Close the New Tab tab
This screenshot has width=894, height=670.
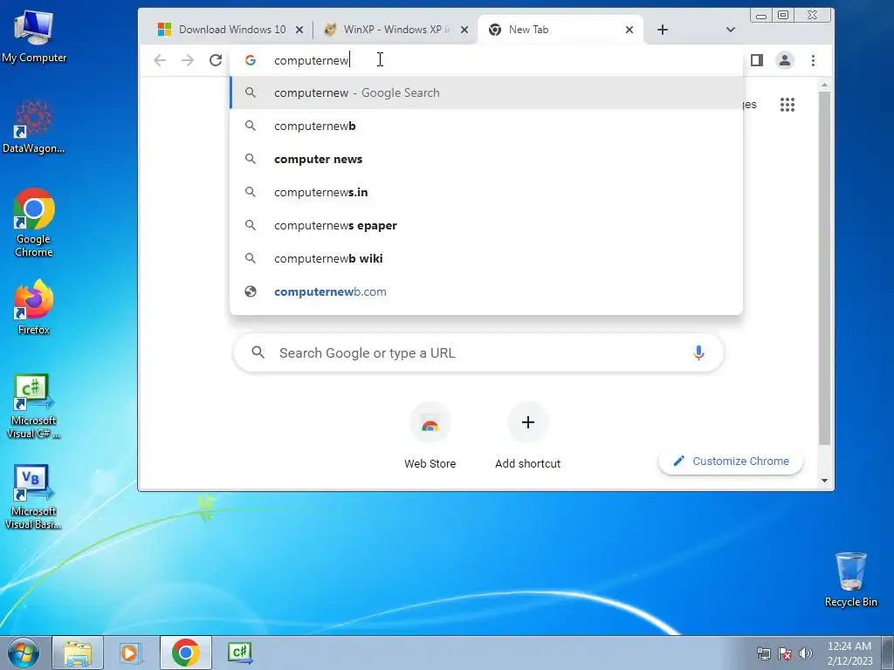[629, 30]
